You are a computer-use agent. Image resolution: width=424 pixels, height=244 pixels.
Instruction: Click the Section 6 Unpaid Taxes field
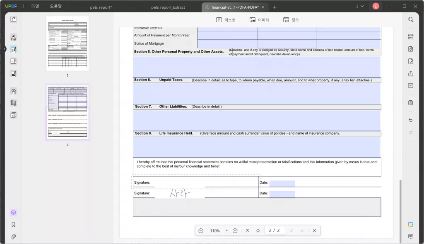click(257, 94)
